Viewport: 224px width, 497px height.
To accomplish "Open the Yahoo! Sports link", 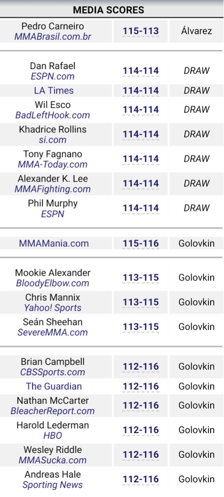I will click(52, 308).
